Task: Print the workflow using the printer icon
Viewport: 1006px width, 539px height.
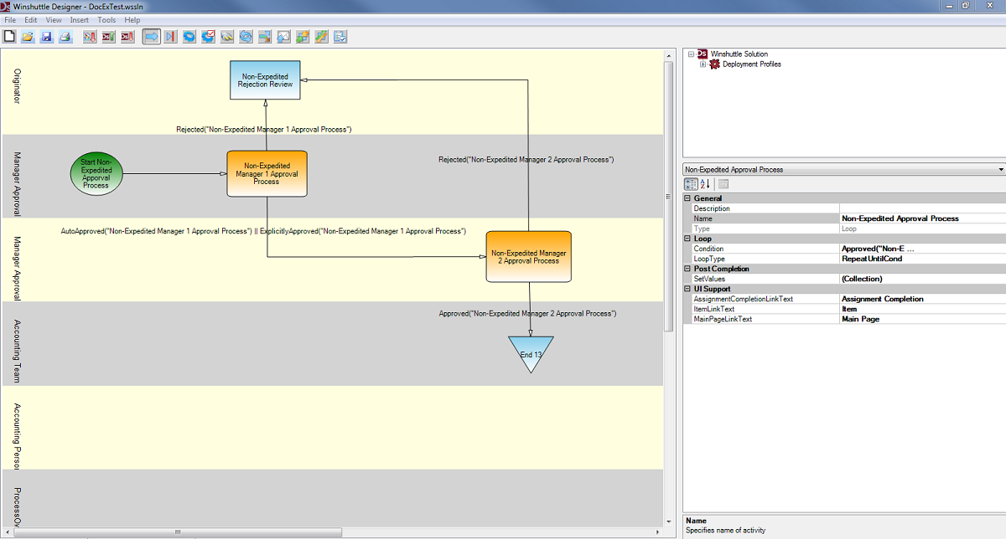Action: (65, 37)
